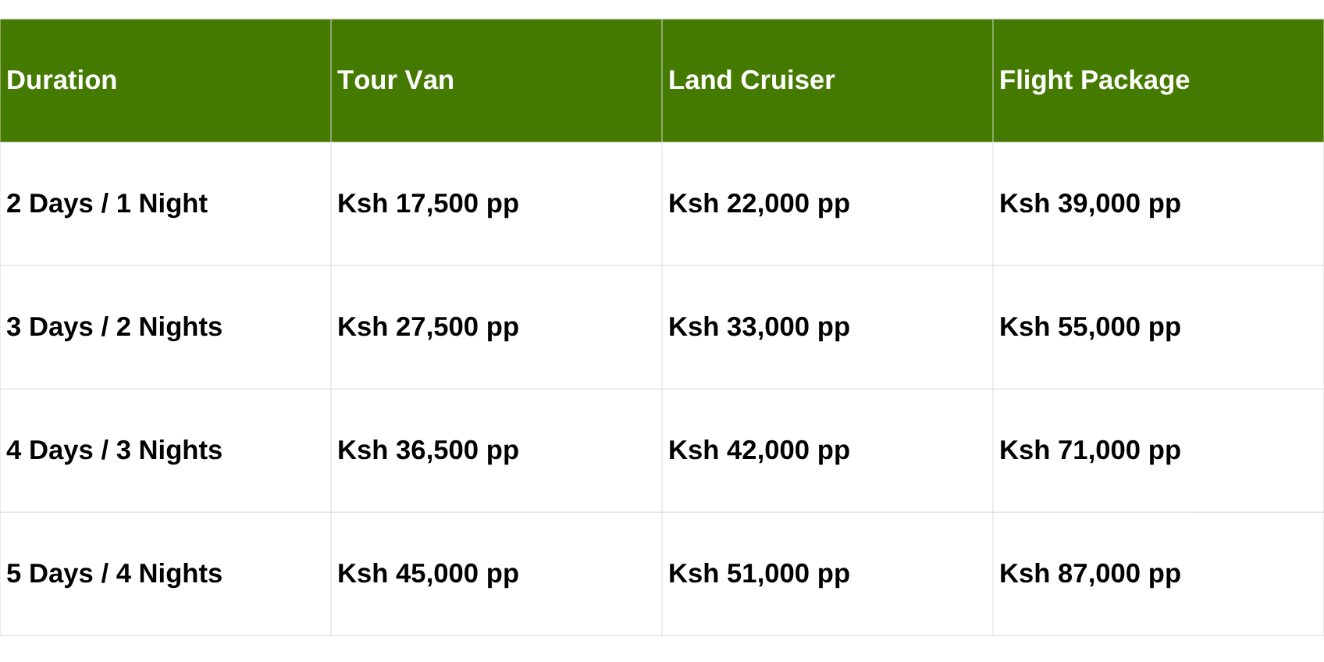The height and width of the screenshot is (662, 1324).
Task: Click the Ksh 22,000 pp Land Cruiser price
Action: [x=759, y=204]
